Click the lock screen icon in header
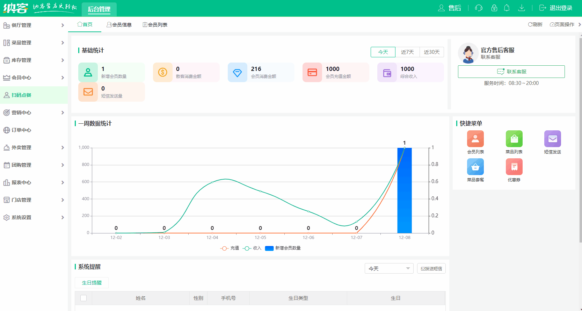The image size is (582, 311). point(494,8)
